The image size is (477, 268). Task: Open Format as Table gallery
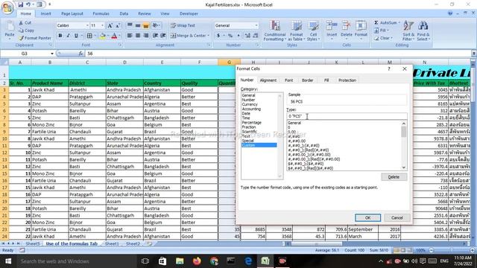coord(297,31)
